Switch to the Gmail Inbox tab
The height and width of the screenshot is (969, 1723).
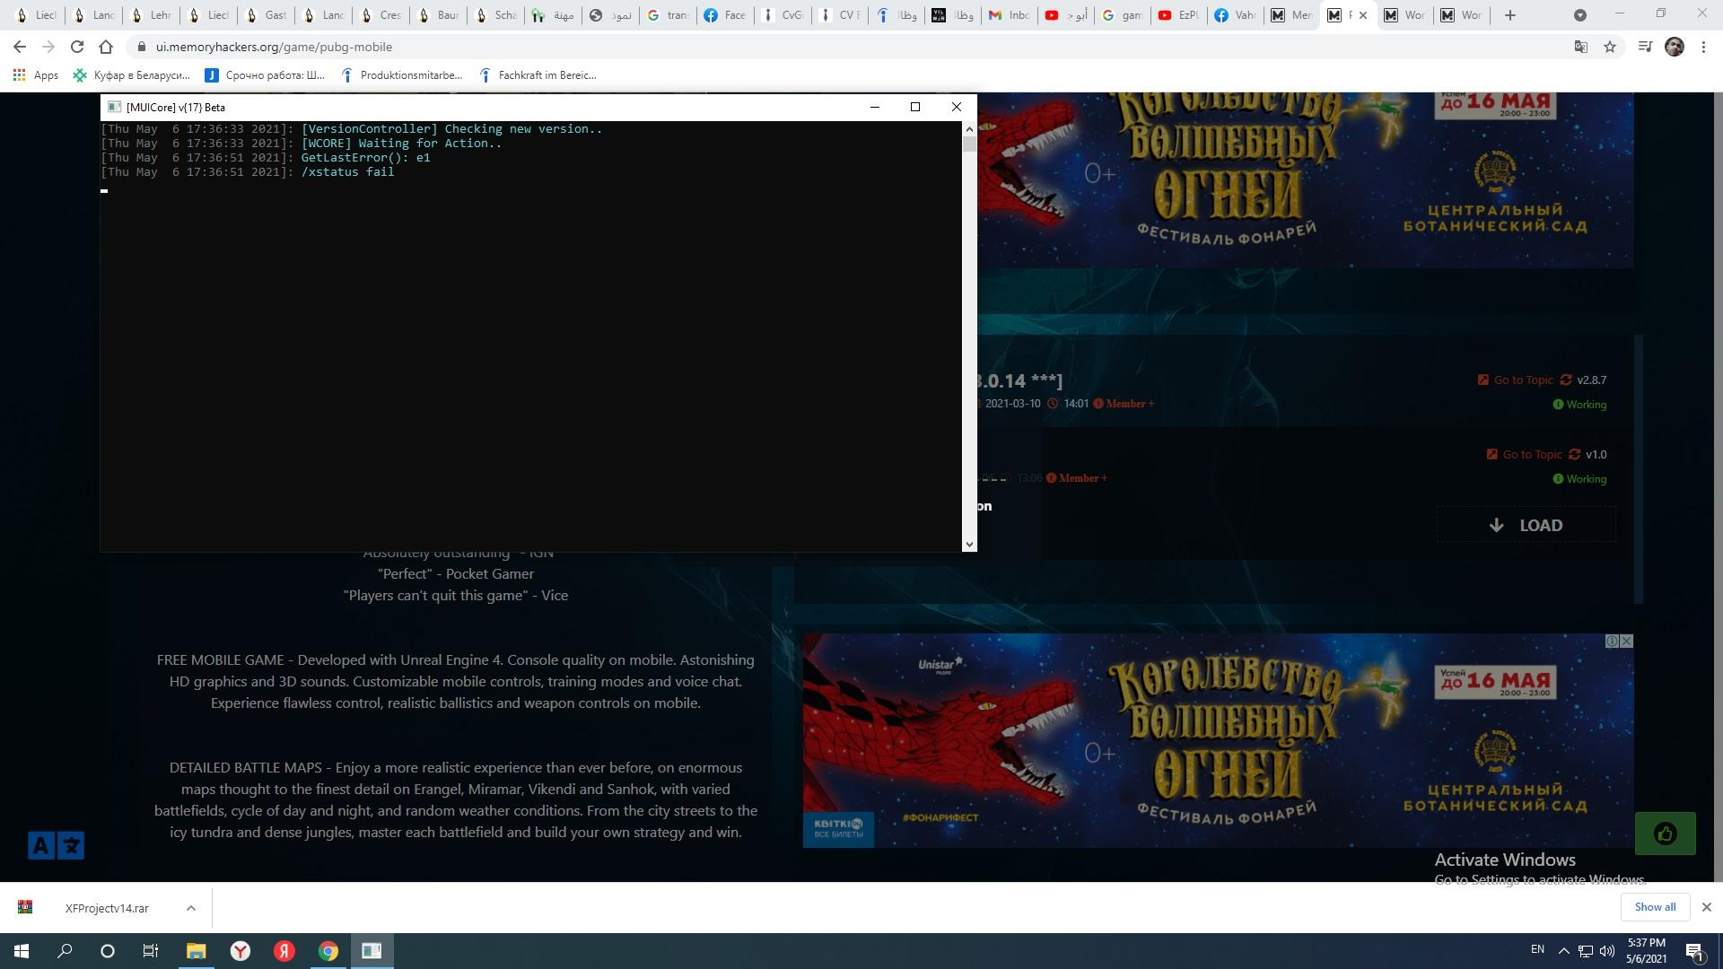point(1009,15)
